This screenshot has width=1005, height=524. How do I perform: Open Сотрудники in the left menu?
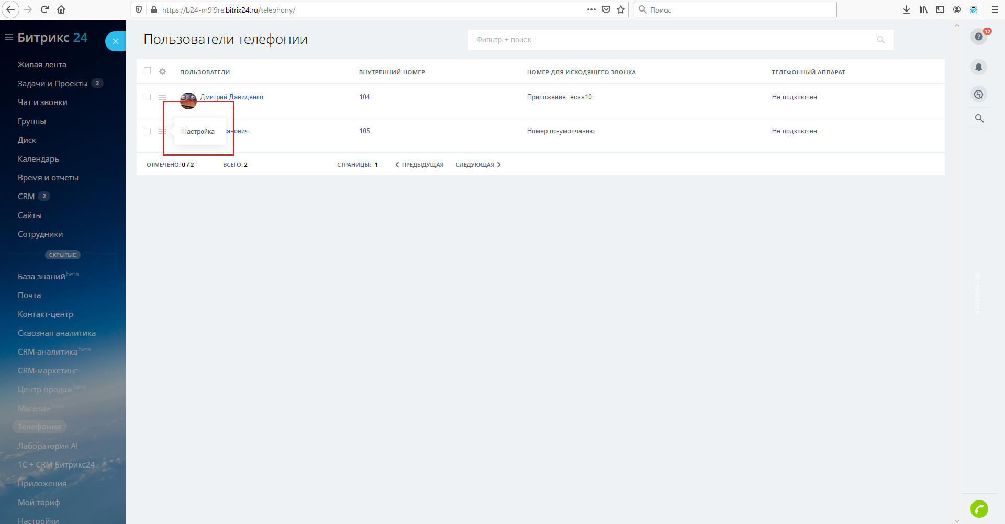click(x=40, y=234)
